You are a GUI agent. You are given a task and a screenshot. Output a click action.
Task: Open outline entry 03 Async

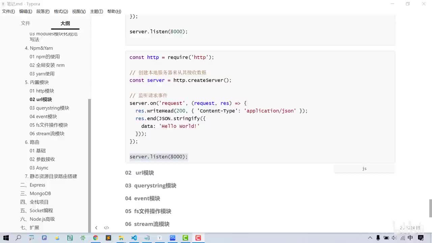tap(39, 168)
